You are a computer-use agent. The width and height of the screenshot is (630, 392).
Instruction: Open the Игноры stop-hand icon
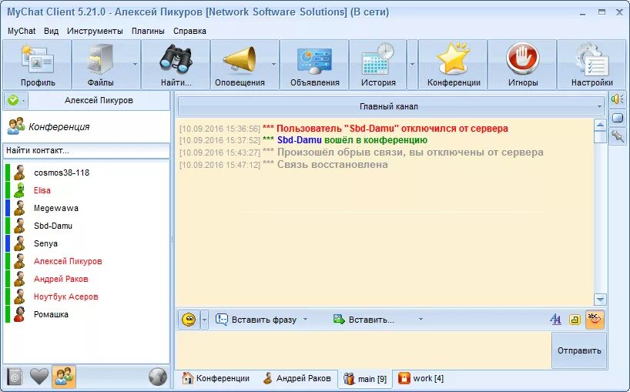(x=522, y=59)
